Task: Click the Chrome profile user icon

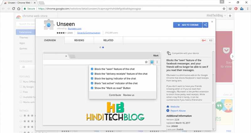Action: (x=222, y=2)
